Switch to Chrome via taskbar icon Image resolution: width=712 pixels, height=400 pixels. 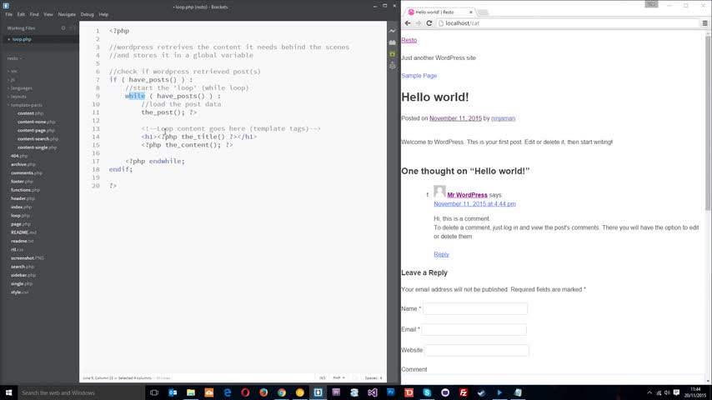[282, 392]
